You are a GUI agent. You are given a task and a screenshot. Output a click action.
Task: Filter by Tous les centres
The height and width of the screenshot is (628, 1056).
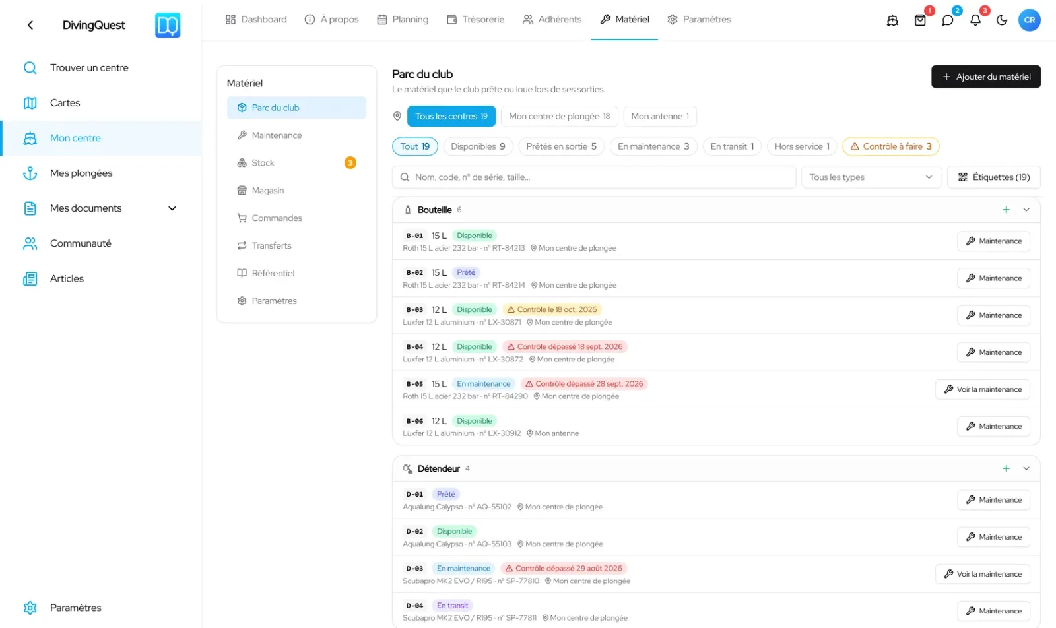(451, 116)
